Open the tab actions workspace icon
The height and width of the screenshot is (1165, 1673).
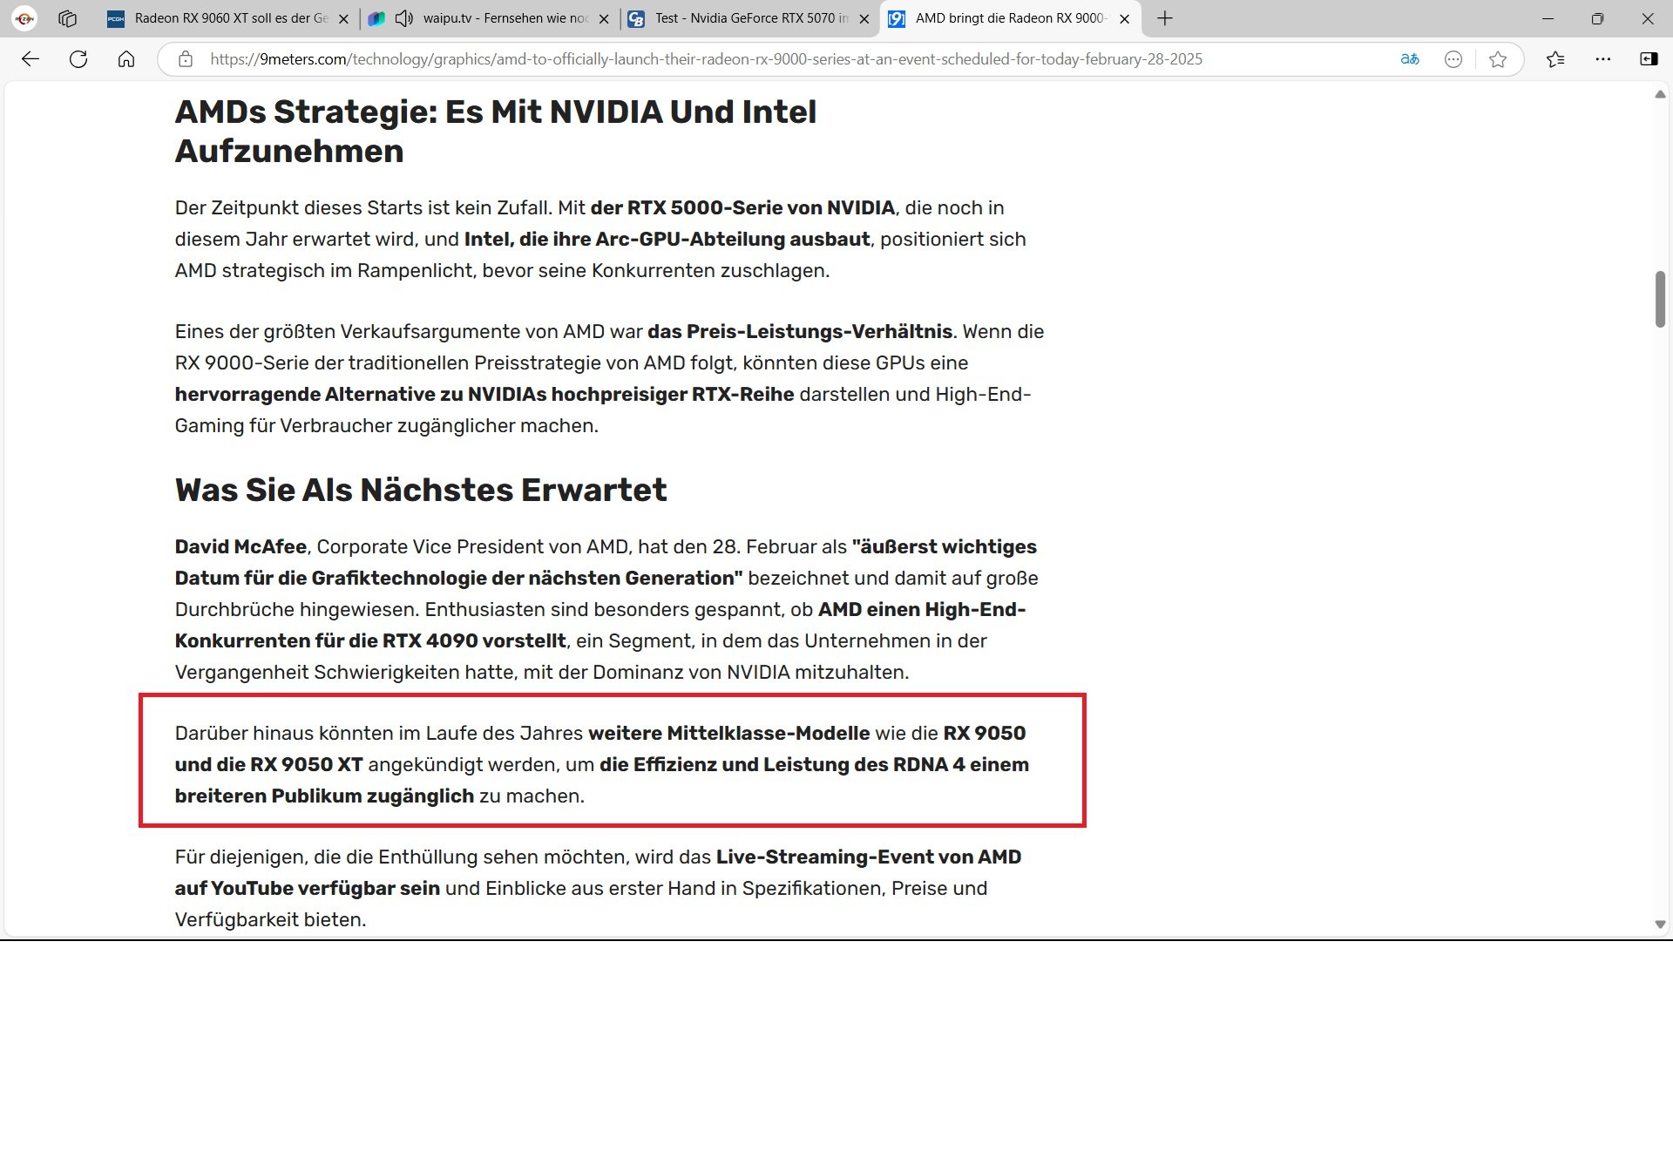68,18
